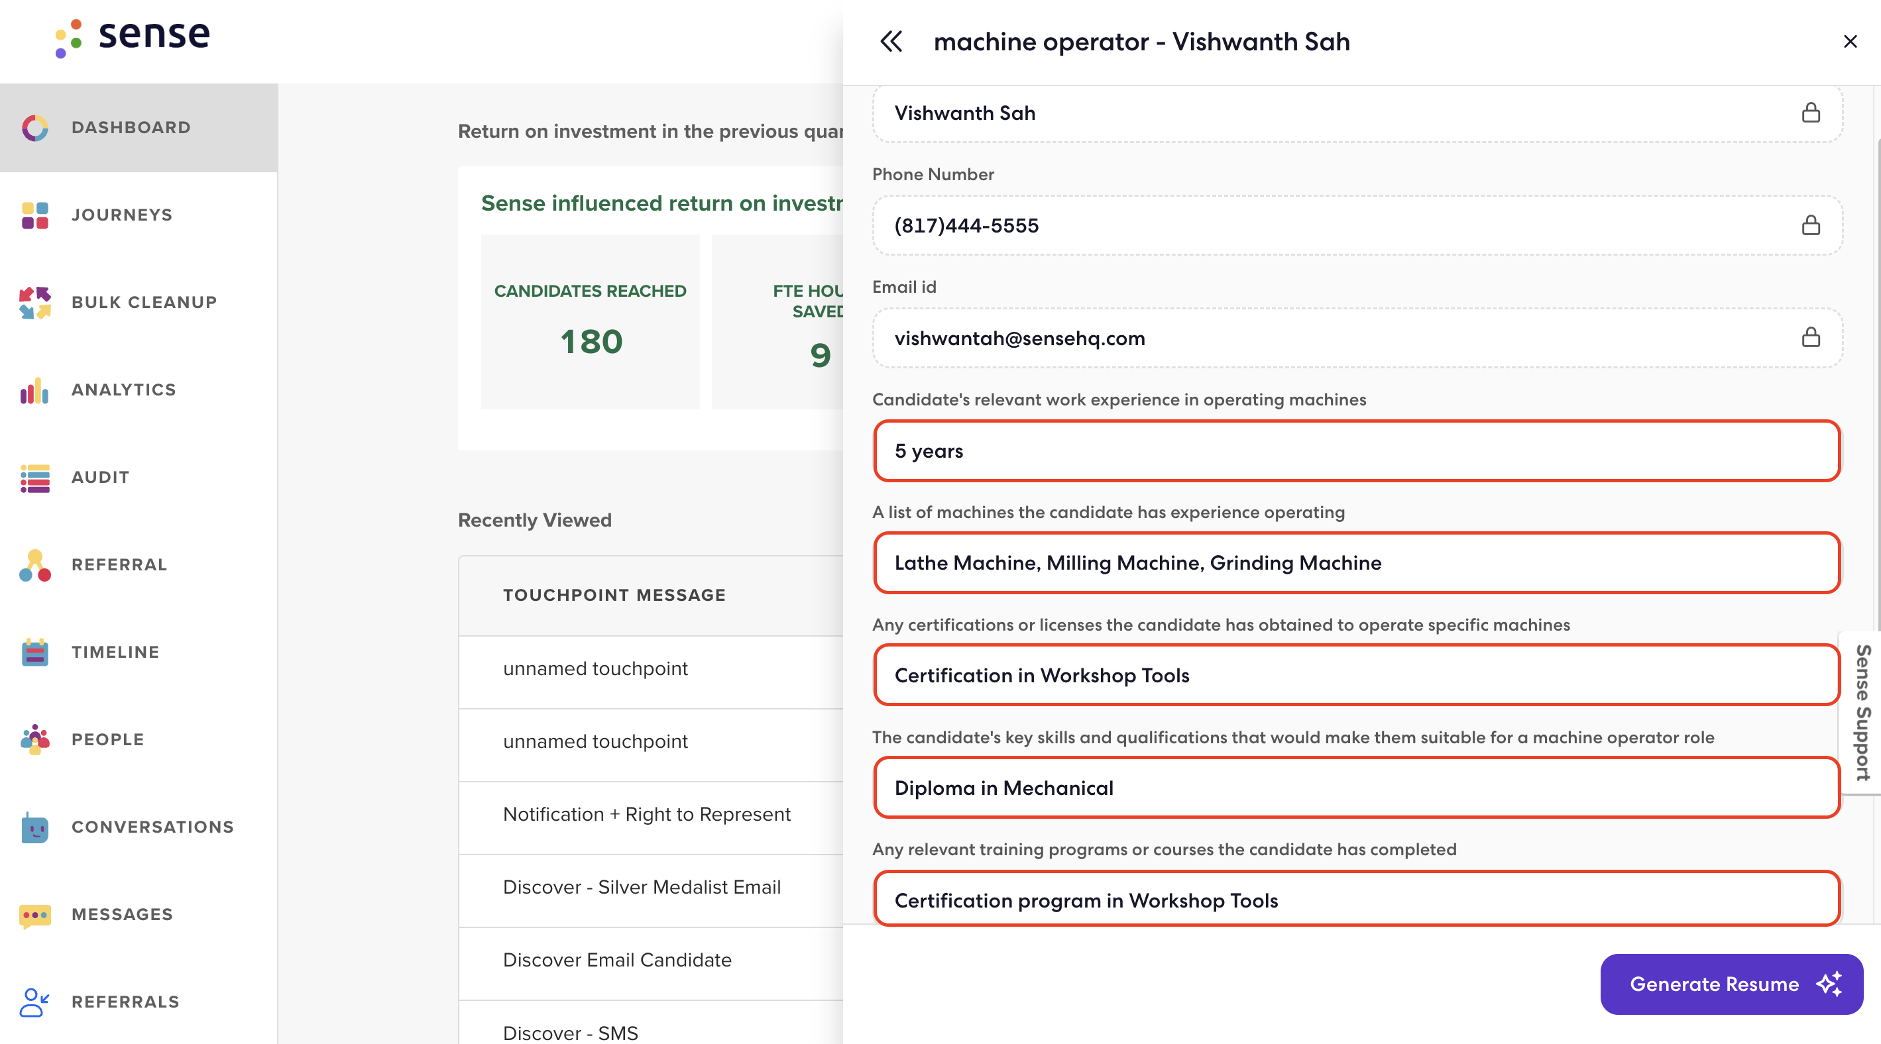
Task: Open Bulk Cleanup via its arrows icon
Action: (x=34, y=302)
